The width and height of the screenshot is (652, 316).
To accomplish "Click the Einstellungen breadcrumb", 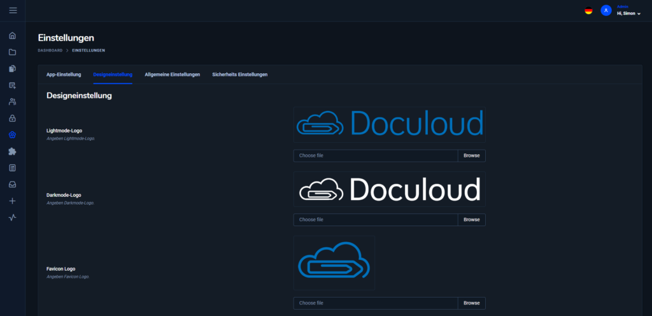I will click(x=89, y=50).
